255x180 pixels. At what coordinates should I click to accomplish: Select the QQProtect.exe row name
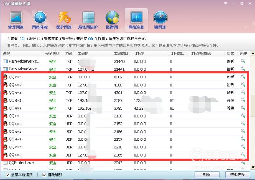point(21,162)
